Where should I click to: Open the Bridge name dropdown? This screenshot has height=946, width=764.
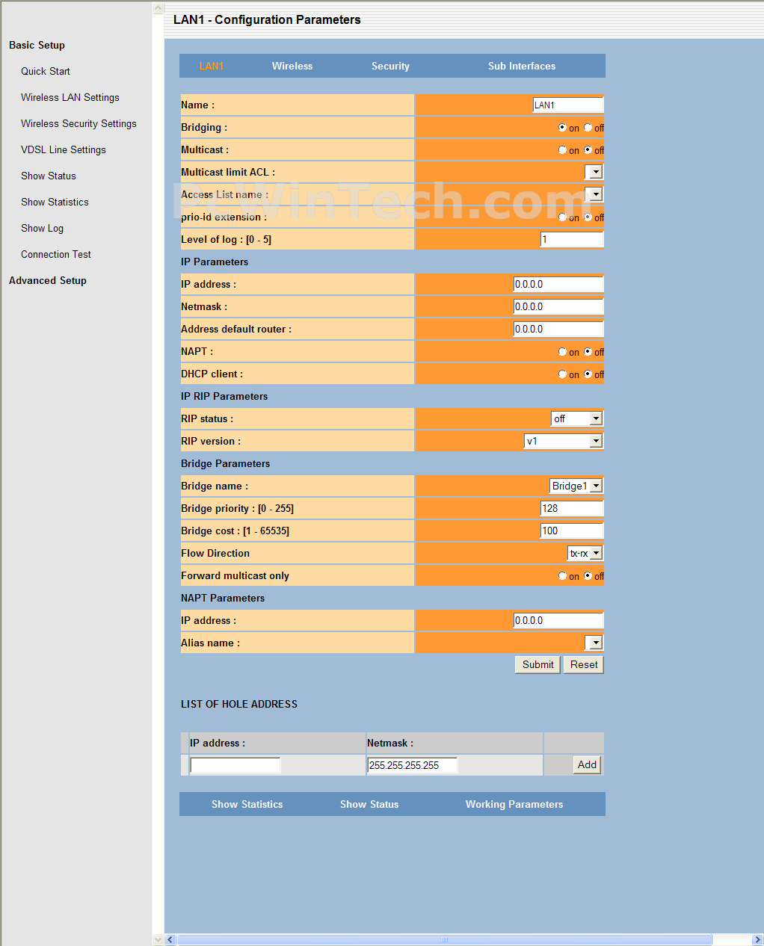576,486
